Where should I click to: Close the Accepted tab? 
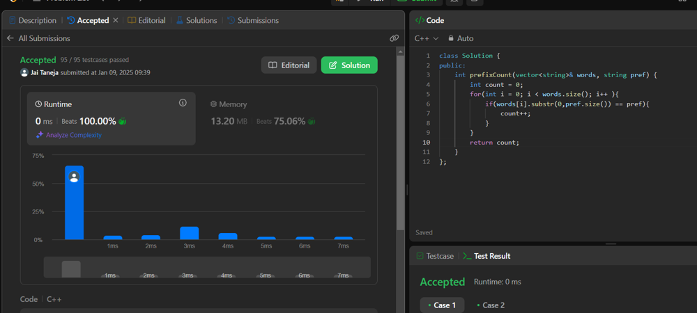(116, 20)
